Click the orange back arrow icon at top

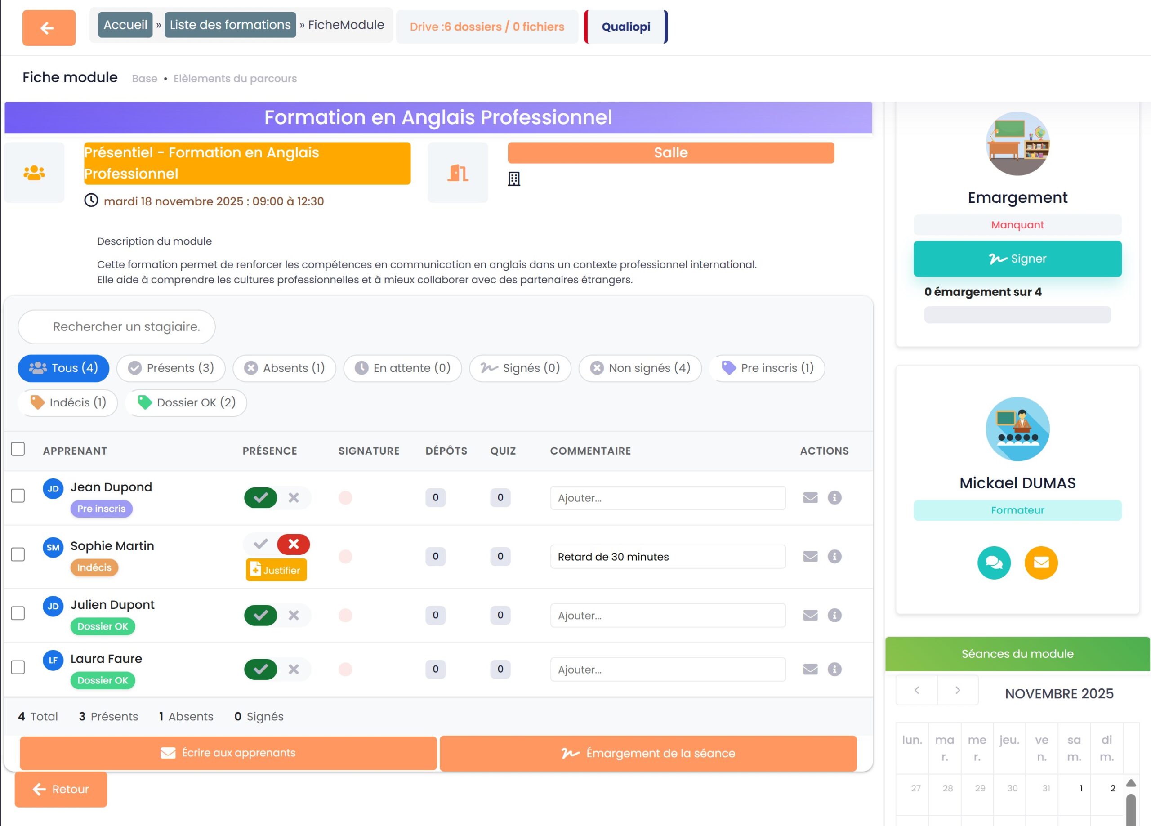[x=49, y=28]
